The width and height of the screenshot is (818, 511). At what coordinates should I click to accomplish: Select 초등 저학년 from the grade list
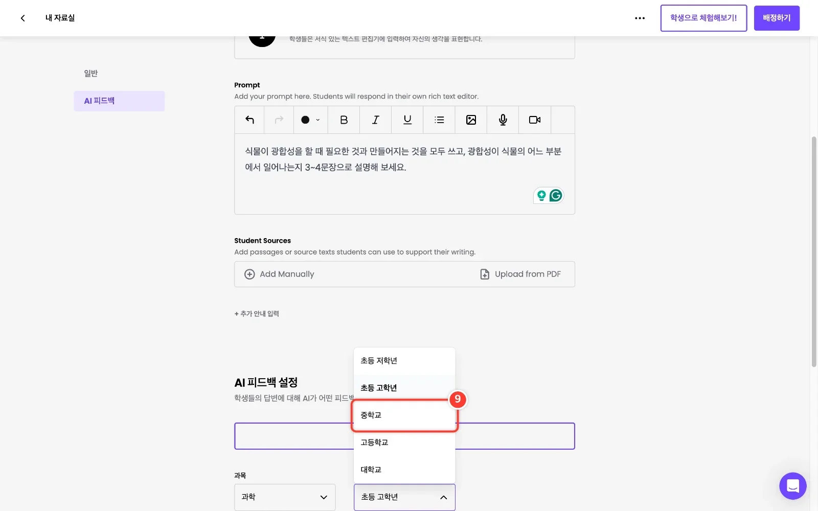point(404,361)
